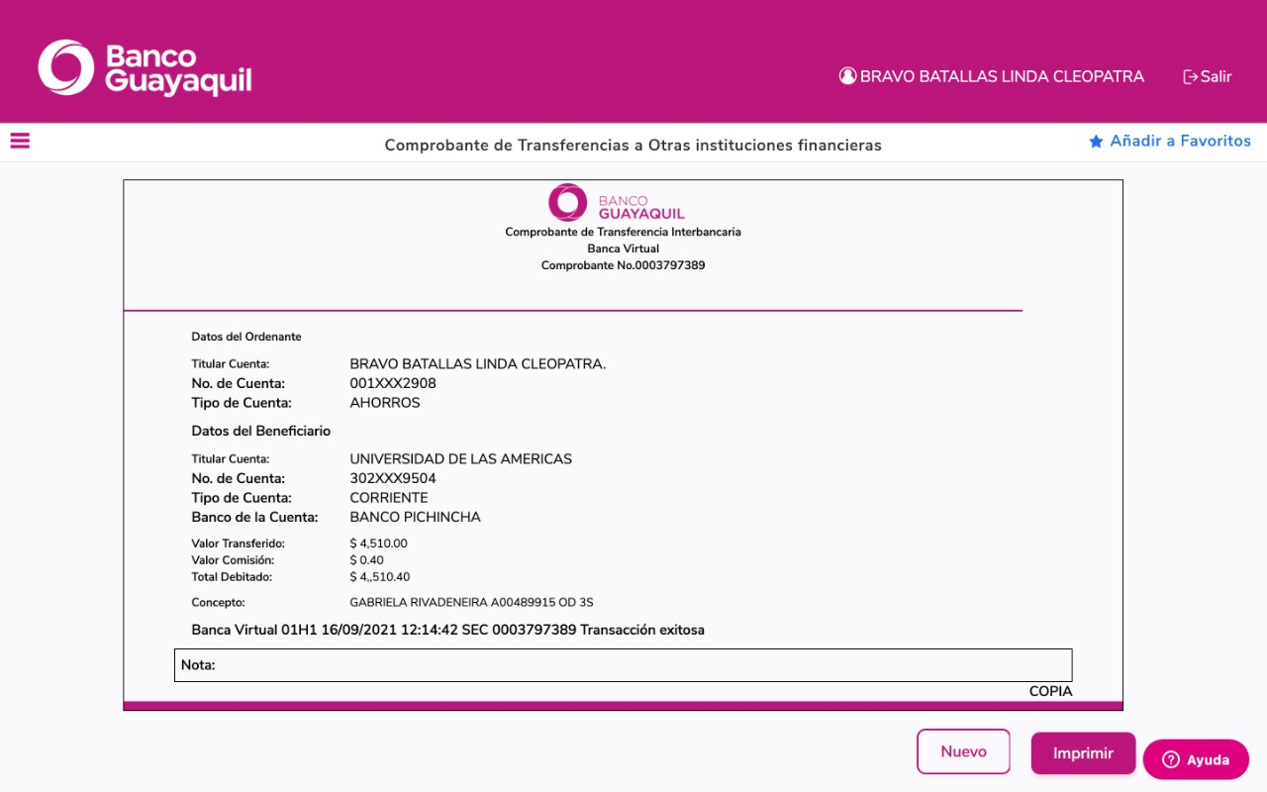Screen dimensions: 1267x792
Task: Click the Comprobante de Transferencias page title
Action: point(633,146)
